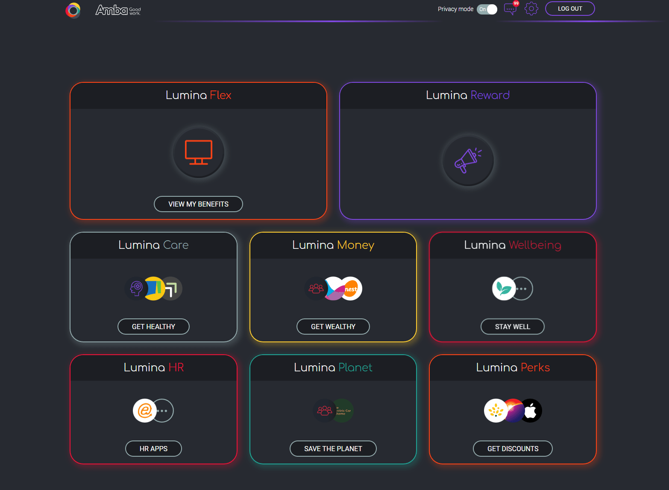The width and height of the screenshot is (669, 490).
Task: Click the orange @ icon in Lumina HR
Action: 145,411
